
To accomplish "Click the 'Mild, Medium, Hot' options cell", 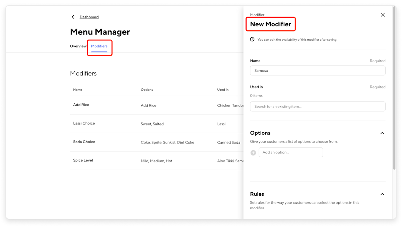I will (156, 161).
